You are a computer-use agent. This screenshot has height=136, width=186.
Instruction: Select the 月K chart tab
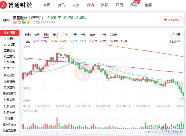pos(65,35)
